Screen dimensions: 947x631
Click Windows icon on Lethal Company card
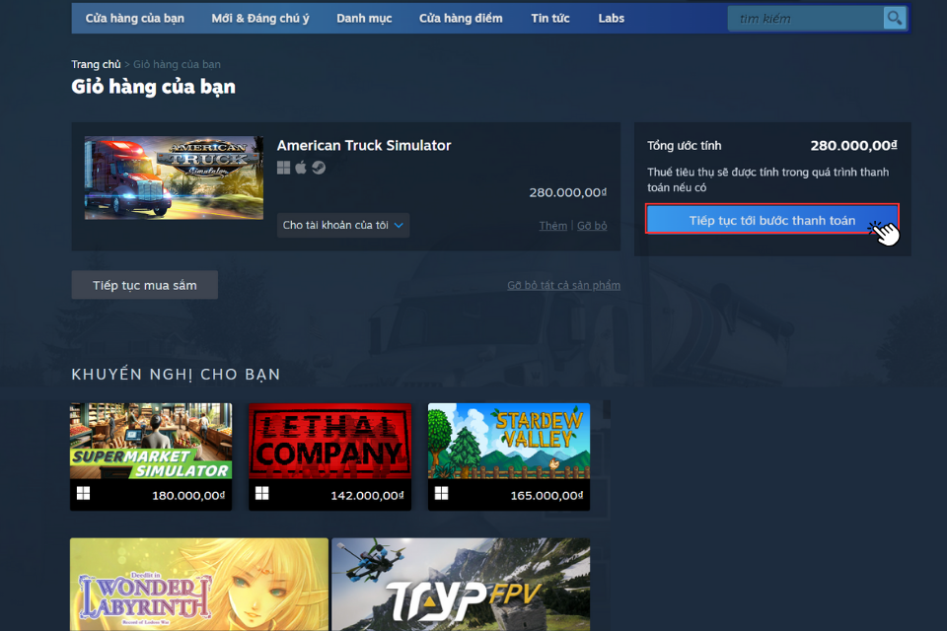coord(262,493)
